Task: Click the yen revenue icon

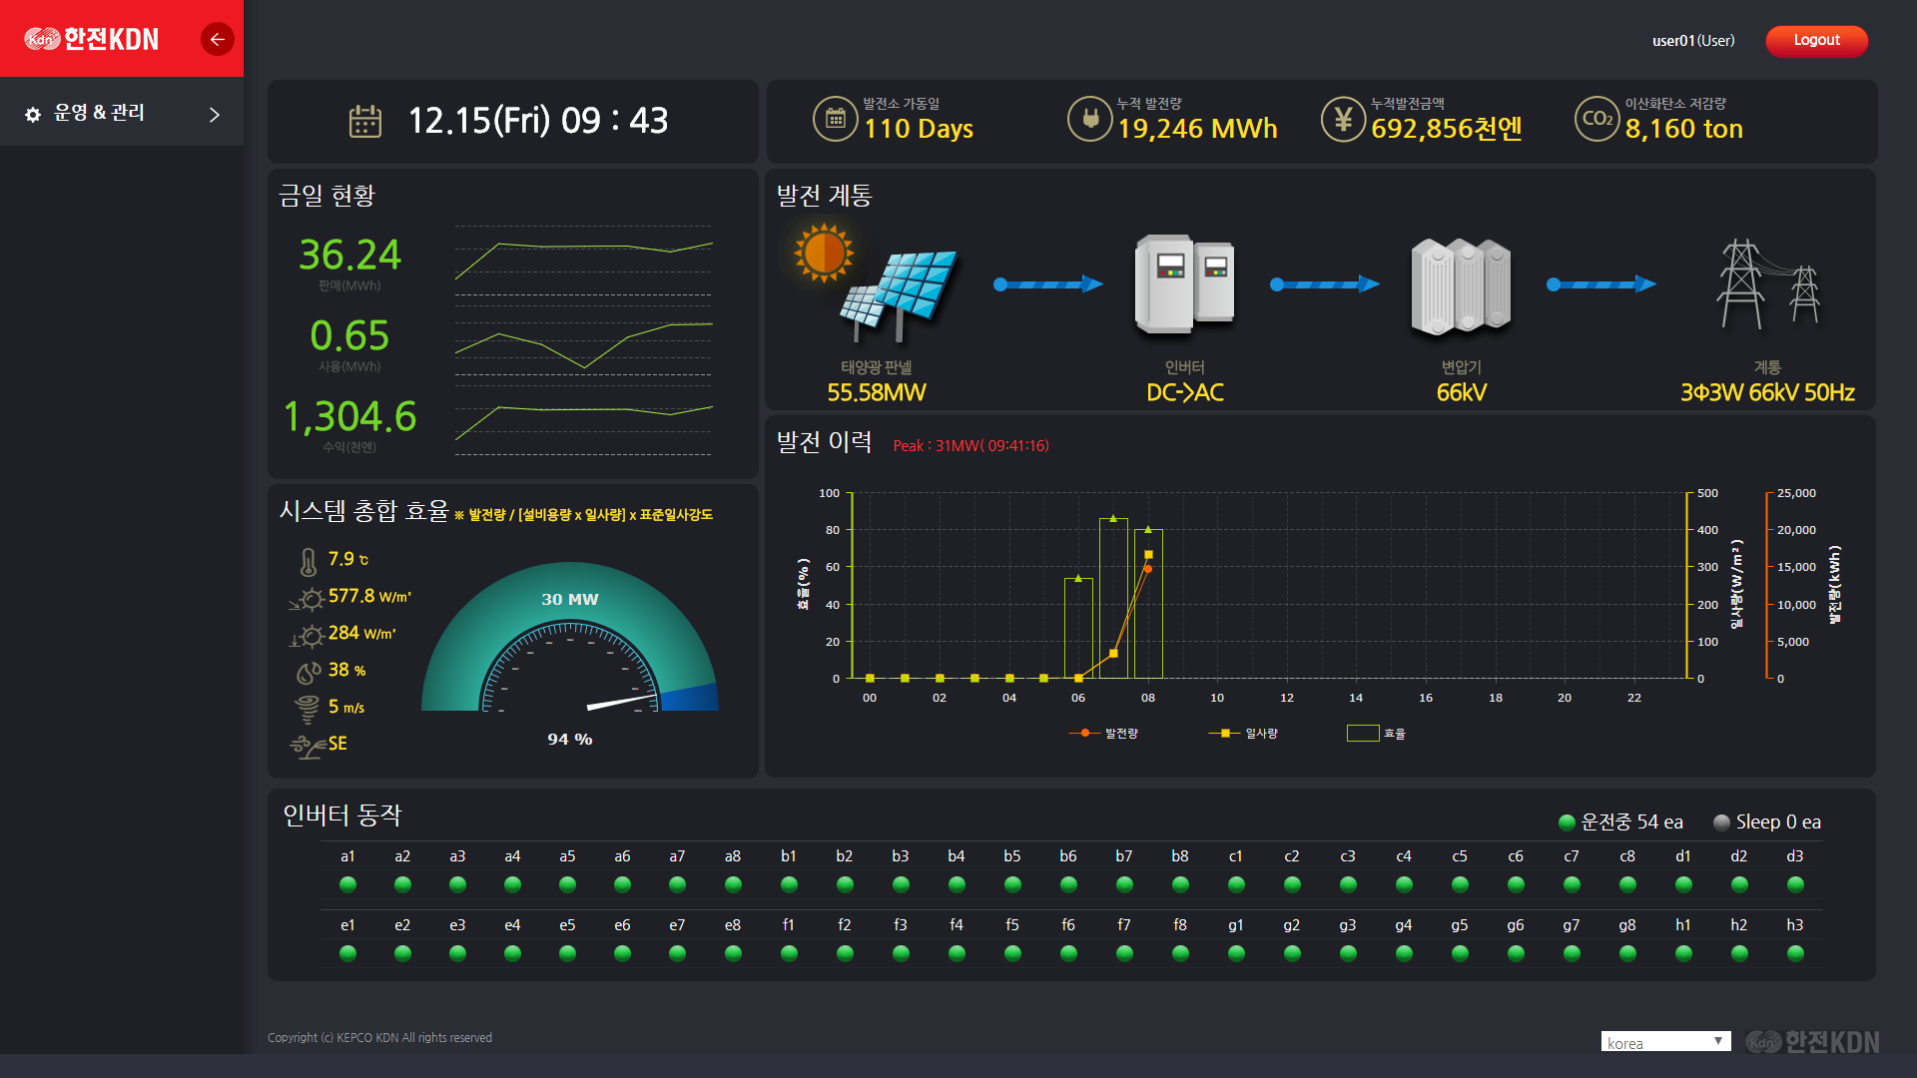Action: [x=1344, y=119]
